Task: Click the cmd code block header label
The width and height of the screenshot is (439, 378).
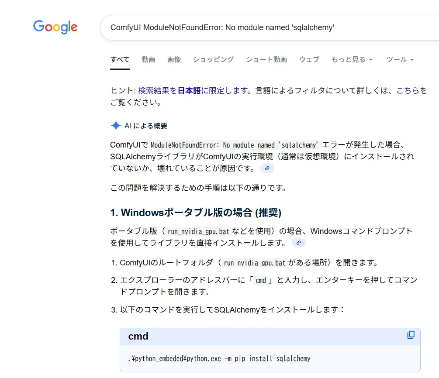Action: (138, 336)
